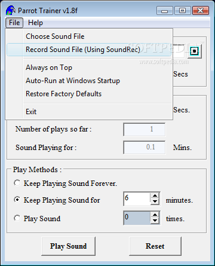
Task: Click the 'Sound Playing for :' label
Action: point(46,148)
